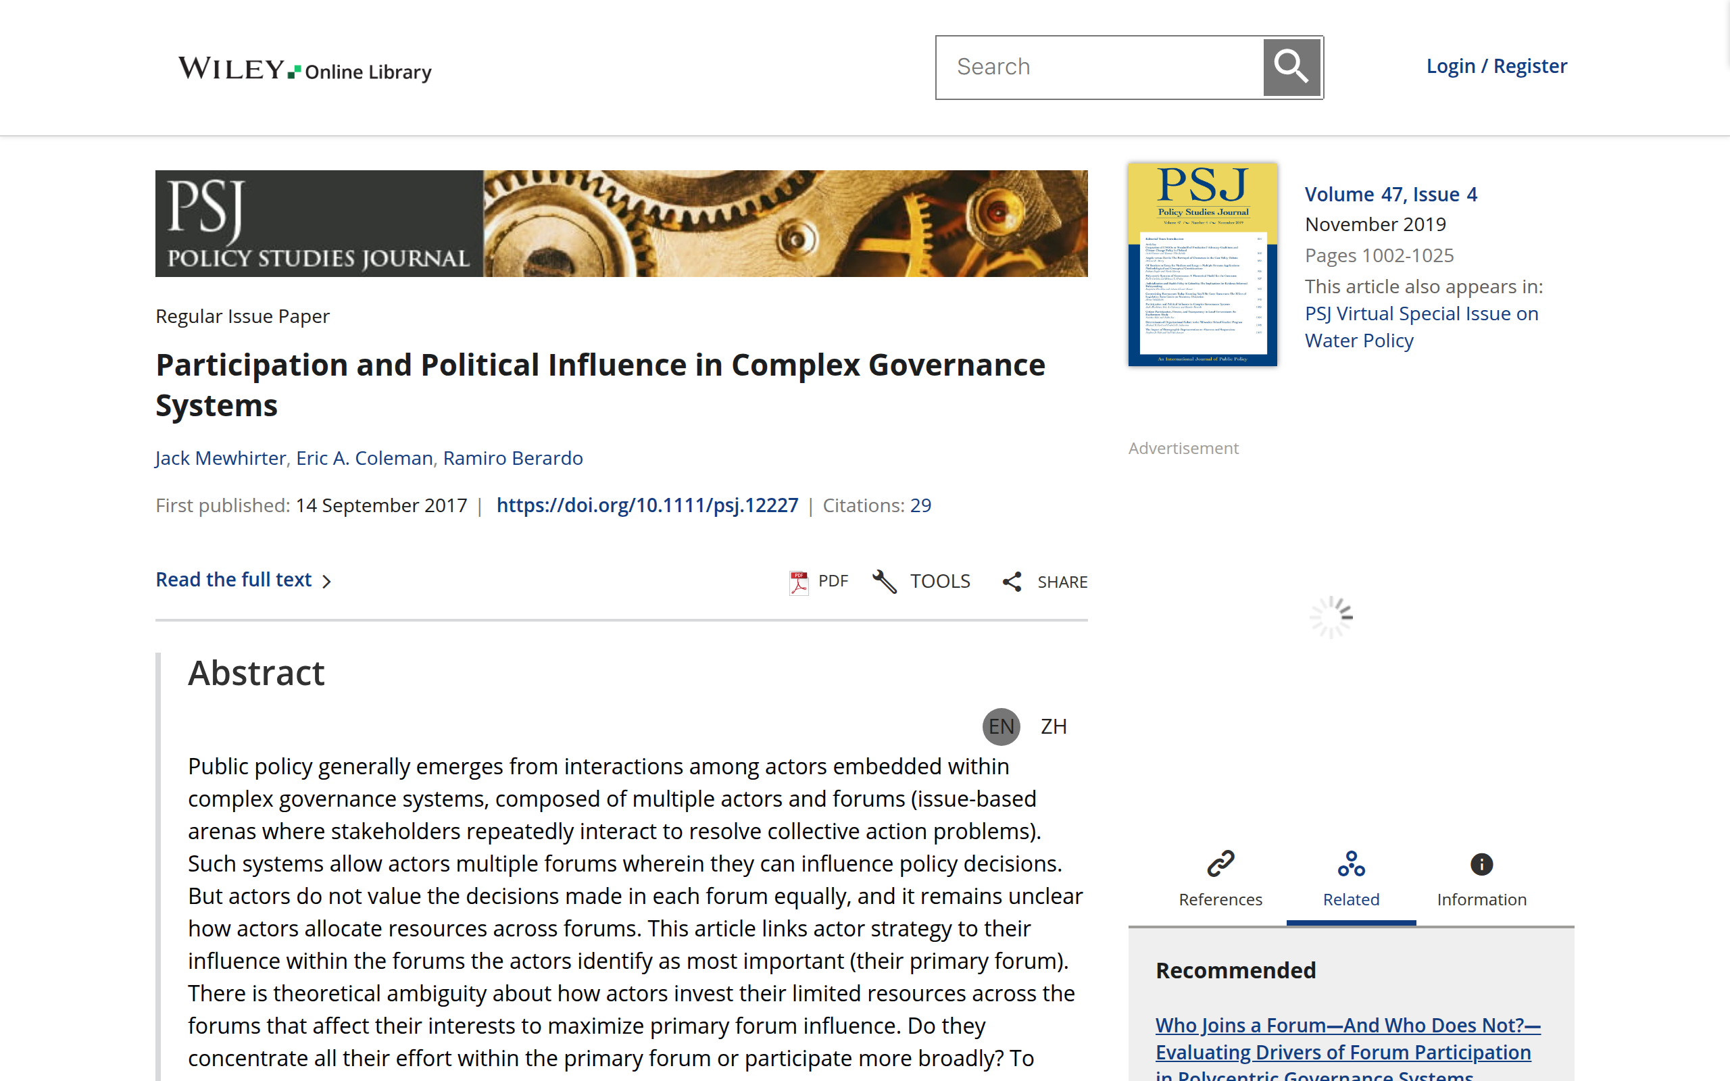Click the 'Pages 1002-1025' text
The width and height of the screenshot is (1730, 1081).
1379,255
